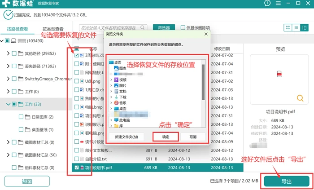Screen dimensions: 314x190
Task: Click the search icon in file name field
Action: [x=143, y=27]
